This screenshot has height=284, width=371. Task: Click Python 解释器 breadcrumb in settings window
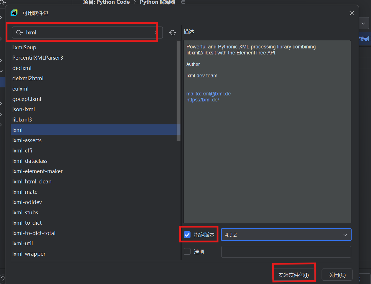158,2
